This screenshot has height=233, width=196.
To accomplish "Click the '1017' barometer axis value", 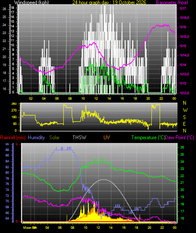I will click(x=183, y=8).
